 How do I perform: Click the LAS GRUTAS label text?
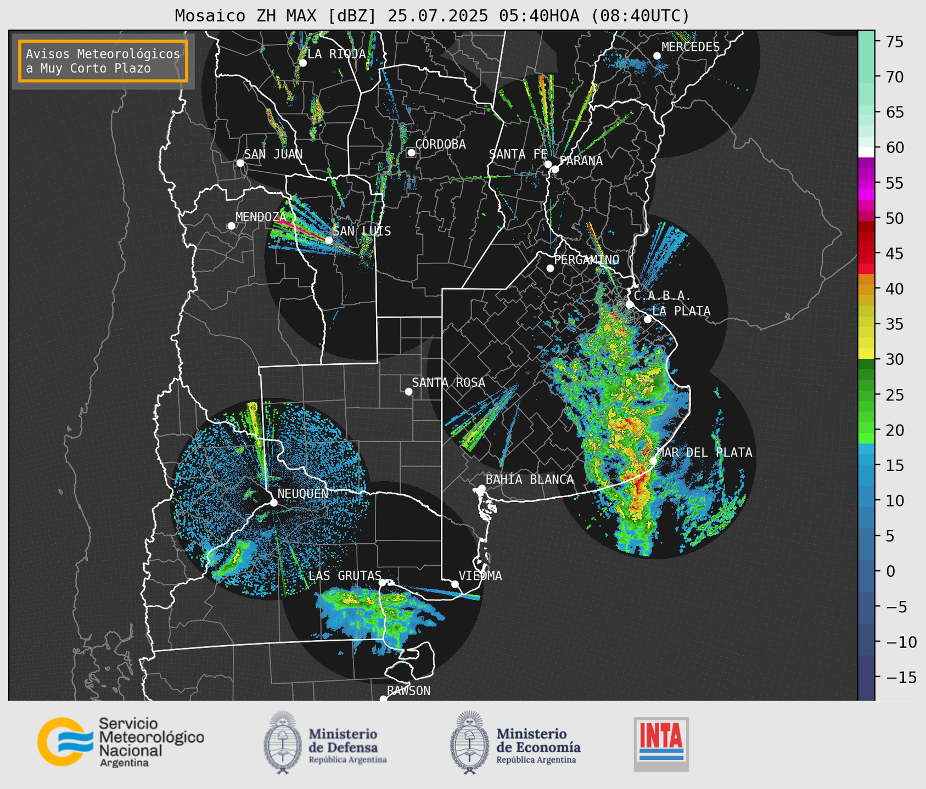click(345, 576)
